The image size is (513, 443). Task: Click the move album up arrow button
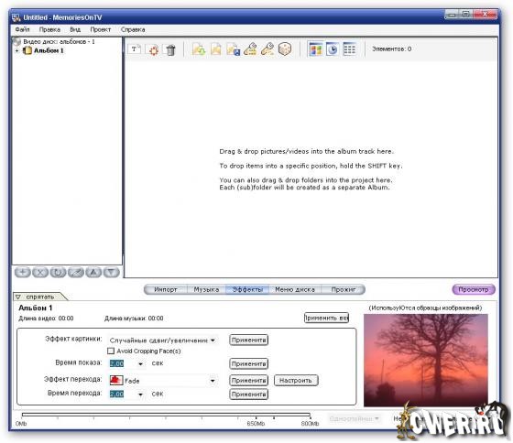click(93, 272)
